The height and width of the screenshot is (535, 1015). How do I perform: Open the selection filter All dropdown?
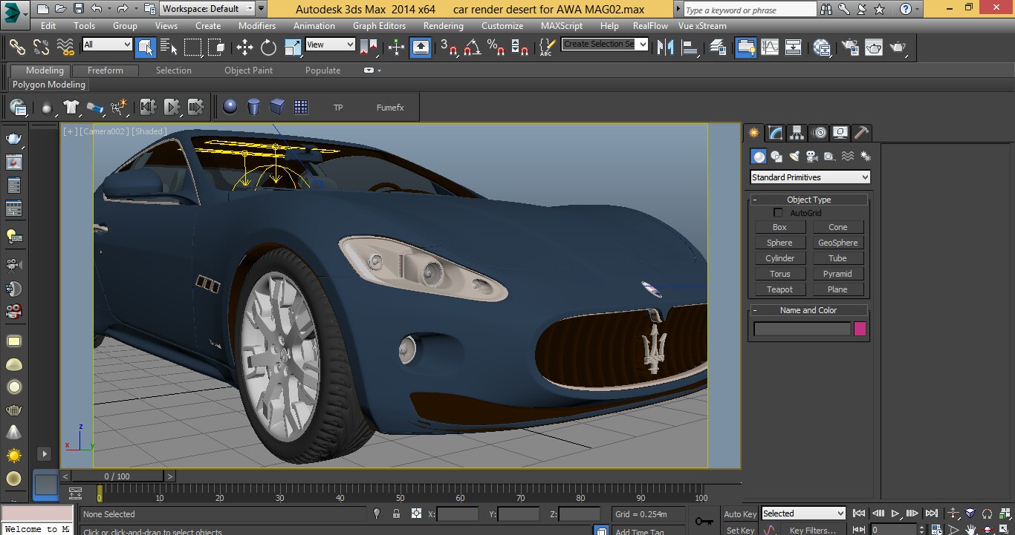pos(107,45)
